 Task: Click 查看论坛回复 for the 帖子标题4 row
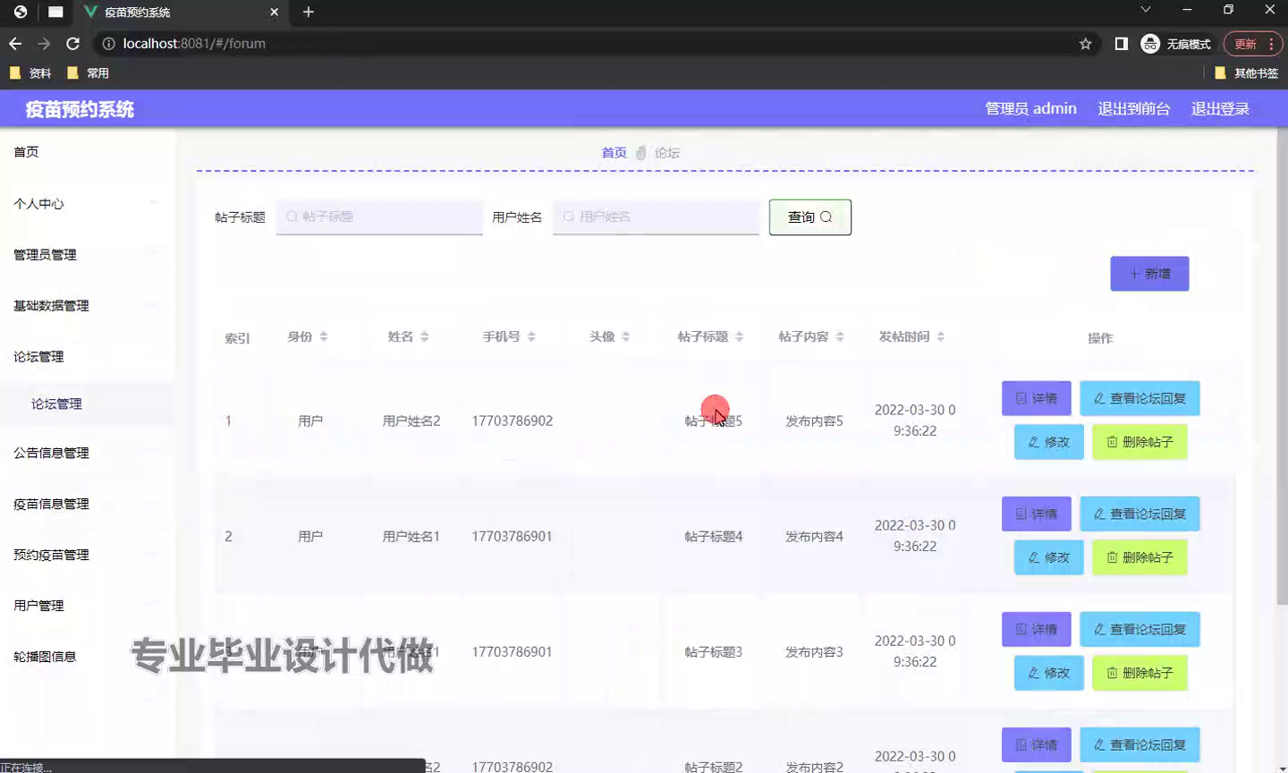pos(1140,514)
